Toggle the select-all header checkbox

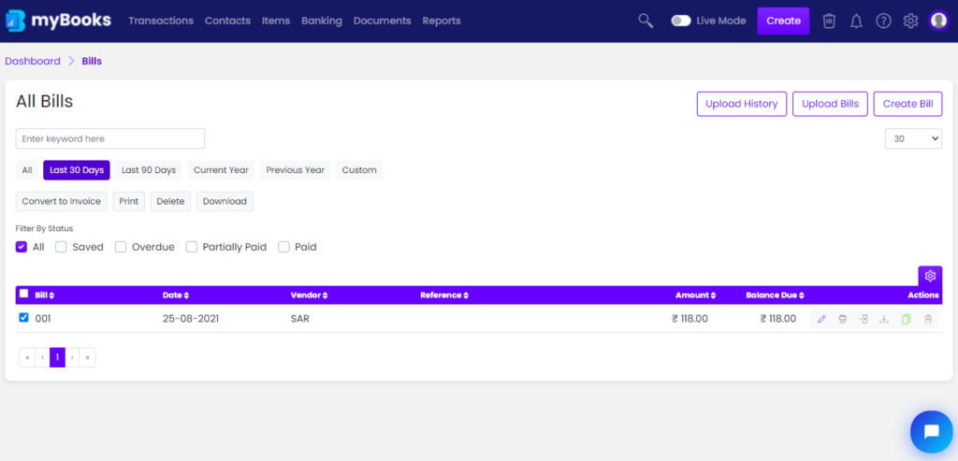point(23,294)
